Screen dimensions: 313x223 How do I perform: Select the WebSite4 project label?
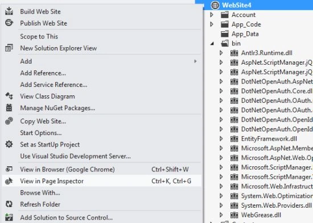[x=237, y=5]
